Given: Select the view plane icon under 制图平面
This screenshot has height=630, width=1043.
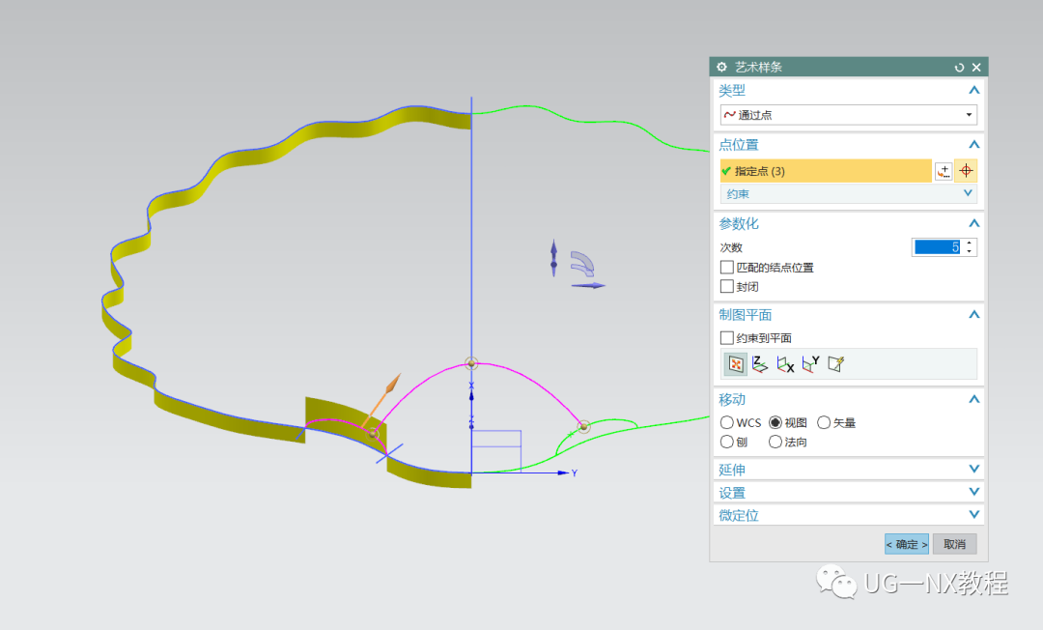Looking at the screenshot, I should [735, 363].
